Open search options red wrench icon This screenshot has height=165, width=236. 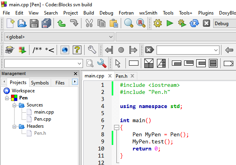(102, 63)
